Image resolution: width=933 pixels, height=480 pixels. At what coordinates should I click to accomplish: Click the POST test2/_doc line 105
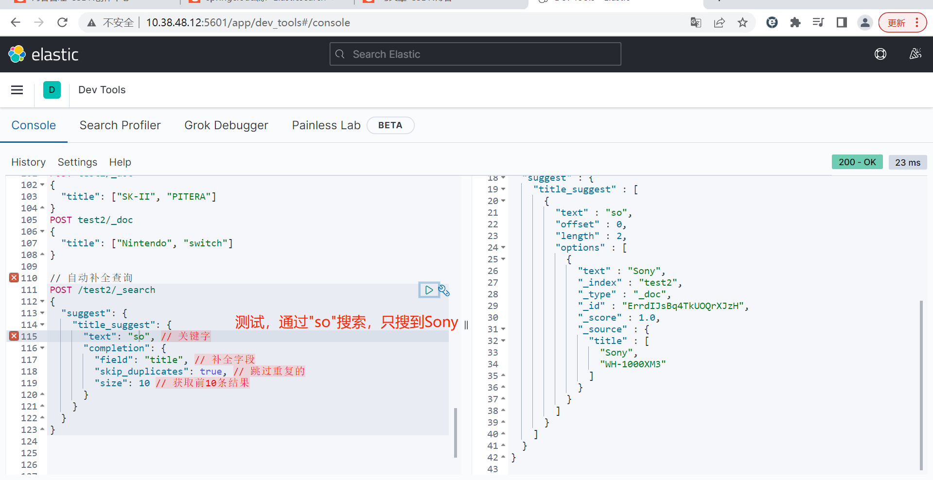(x=91, y=220)
